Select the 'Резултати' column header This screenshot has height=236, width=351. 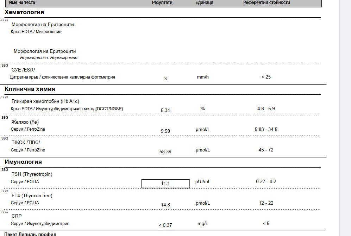pyautogui.click(x=162, y=2)
